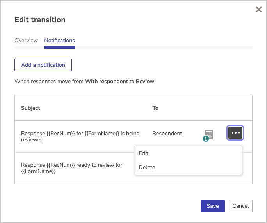
Task: Click the 'is being reviewed' subject text
Action: 80,136
